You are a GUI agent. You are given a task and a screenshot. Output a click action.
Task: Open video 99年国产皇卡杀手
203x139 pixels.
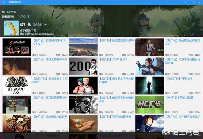coord(183,117)
